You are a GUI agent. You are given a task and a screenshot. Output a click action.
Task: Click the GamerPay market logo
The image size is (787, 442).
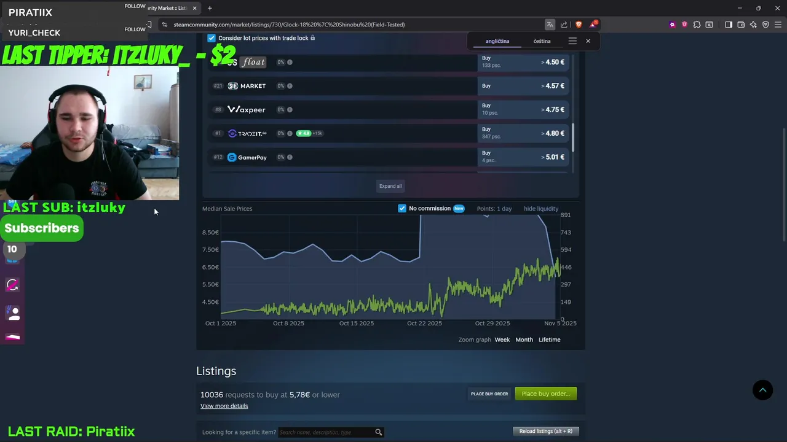pos(247,157)
